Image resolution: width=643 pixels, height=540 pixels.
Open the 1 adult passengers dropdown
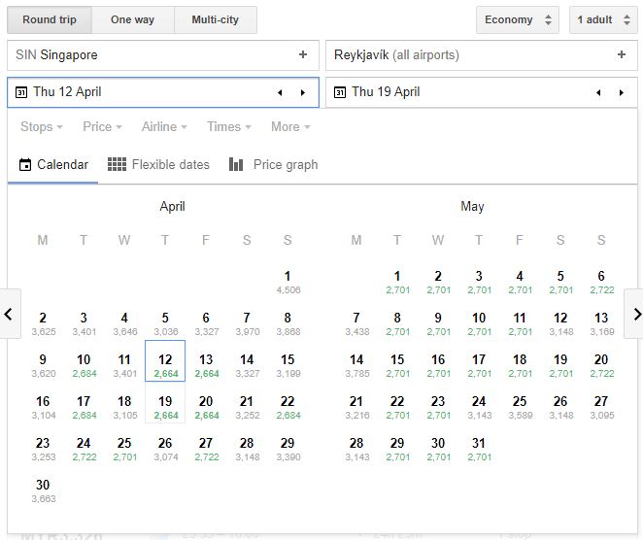point(602,19)
